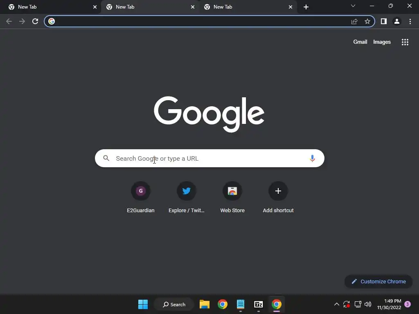Screen dimensions: 419x314
Task: Open the Chrome three-dot menu
Action: point(410,21)
